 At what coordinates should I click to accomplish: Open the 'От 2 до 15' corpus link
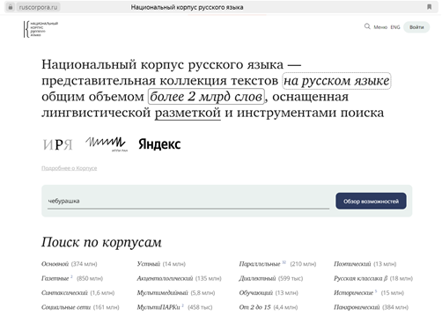coord(254,307)
